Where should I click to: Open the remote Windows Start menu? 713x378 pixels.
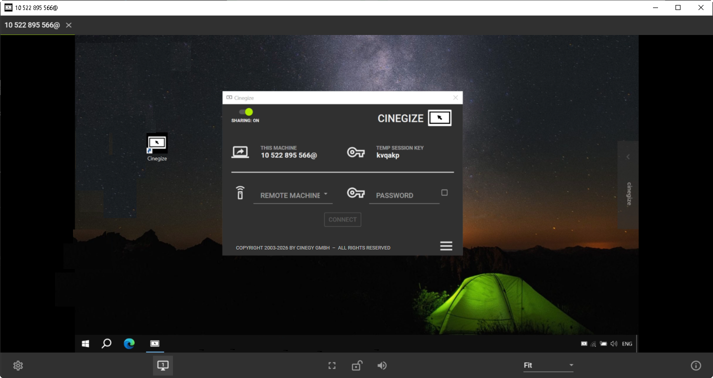click(85, 343)
